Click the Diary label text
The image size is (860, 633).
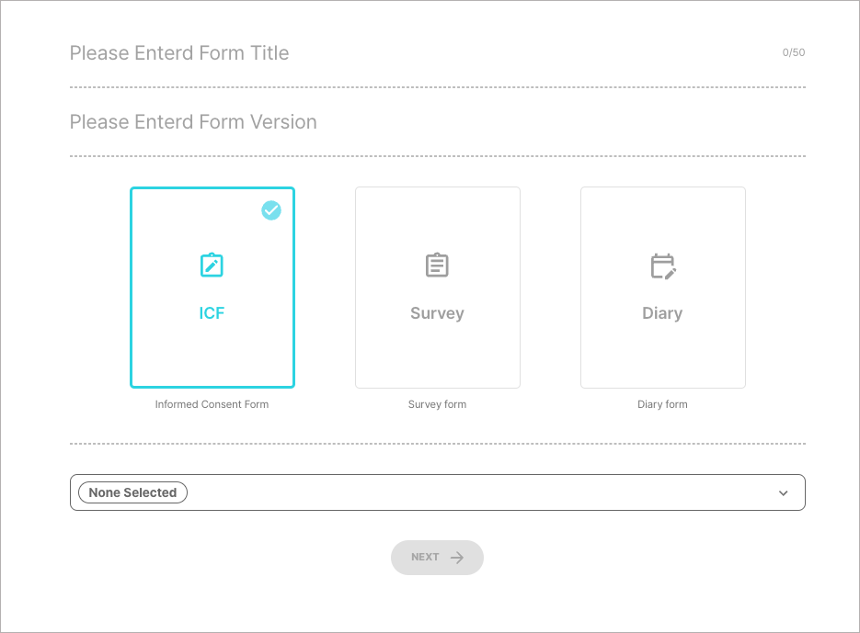click(662, 313)
